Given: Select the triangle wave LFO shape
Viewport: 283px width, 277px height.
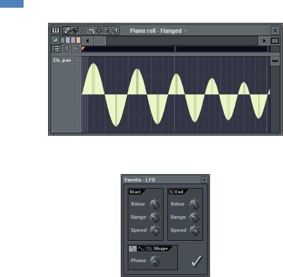Looking at the screenshot, I should [141, 249].
